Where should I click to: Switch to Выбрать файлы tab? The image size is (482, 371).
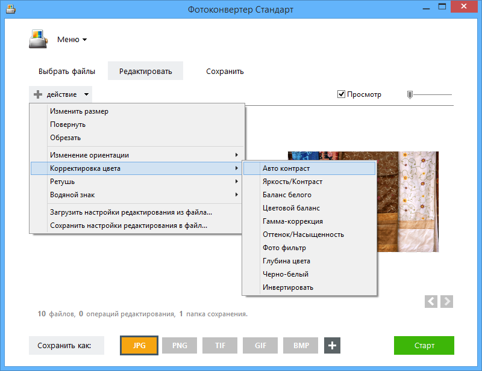pyautogui.click(x=67, y=71)
